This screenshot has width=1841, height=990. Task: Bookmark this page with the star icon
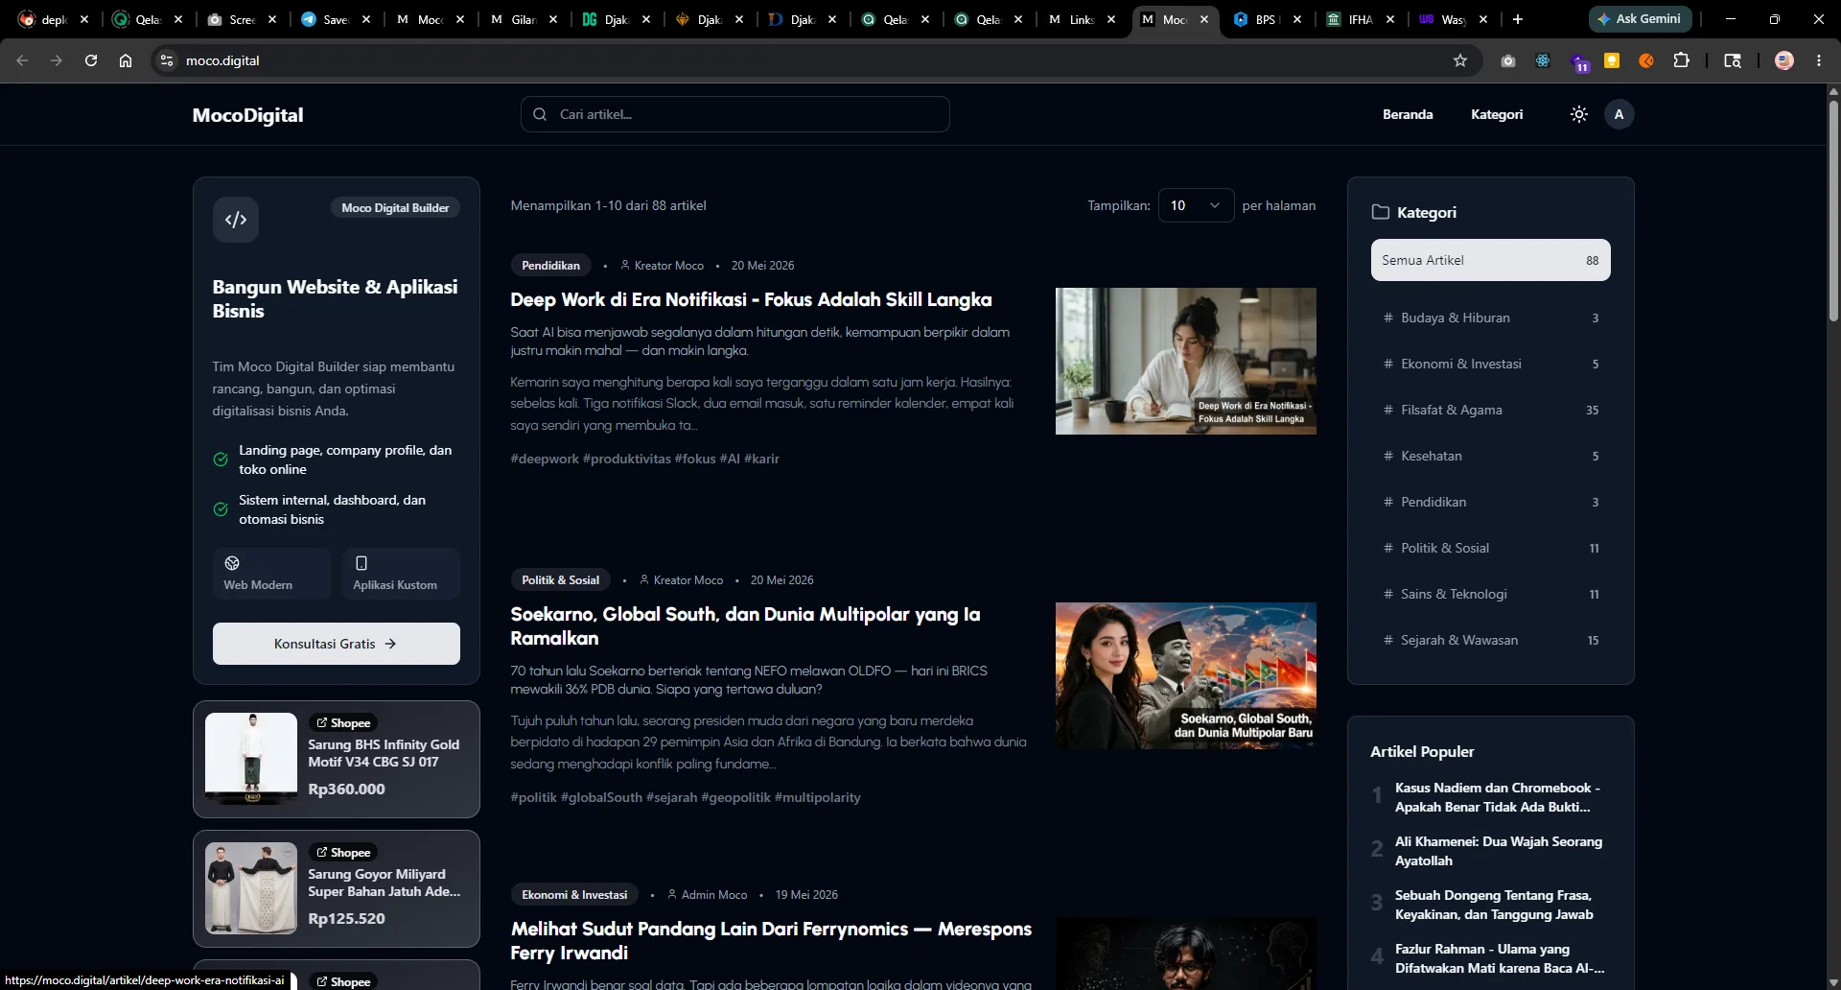tap(1460, 60)
